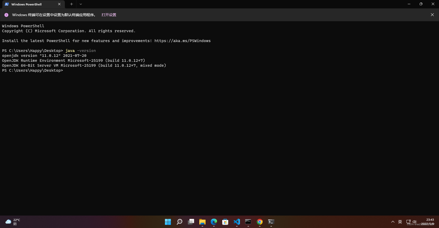
Task: Click the https://aka.ms/PSWindows URL text
Action: 182,41
